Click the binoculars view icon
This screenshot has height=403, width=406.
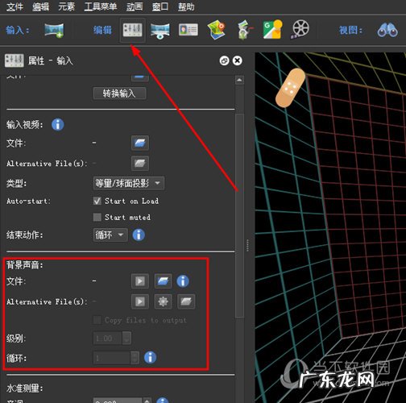[387, 30]
